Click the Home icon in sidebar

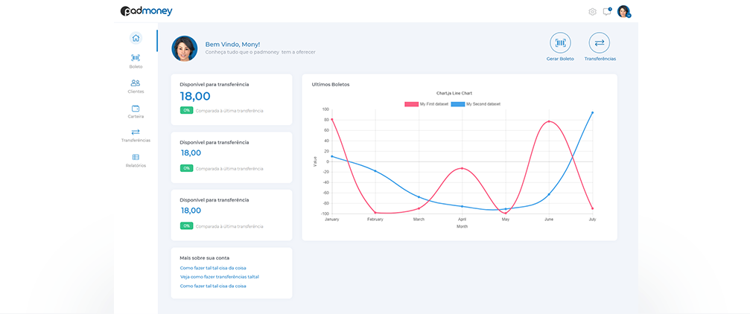pos(135,38)
